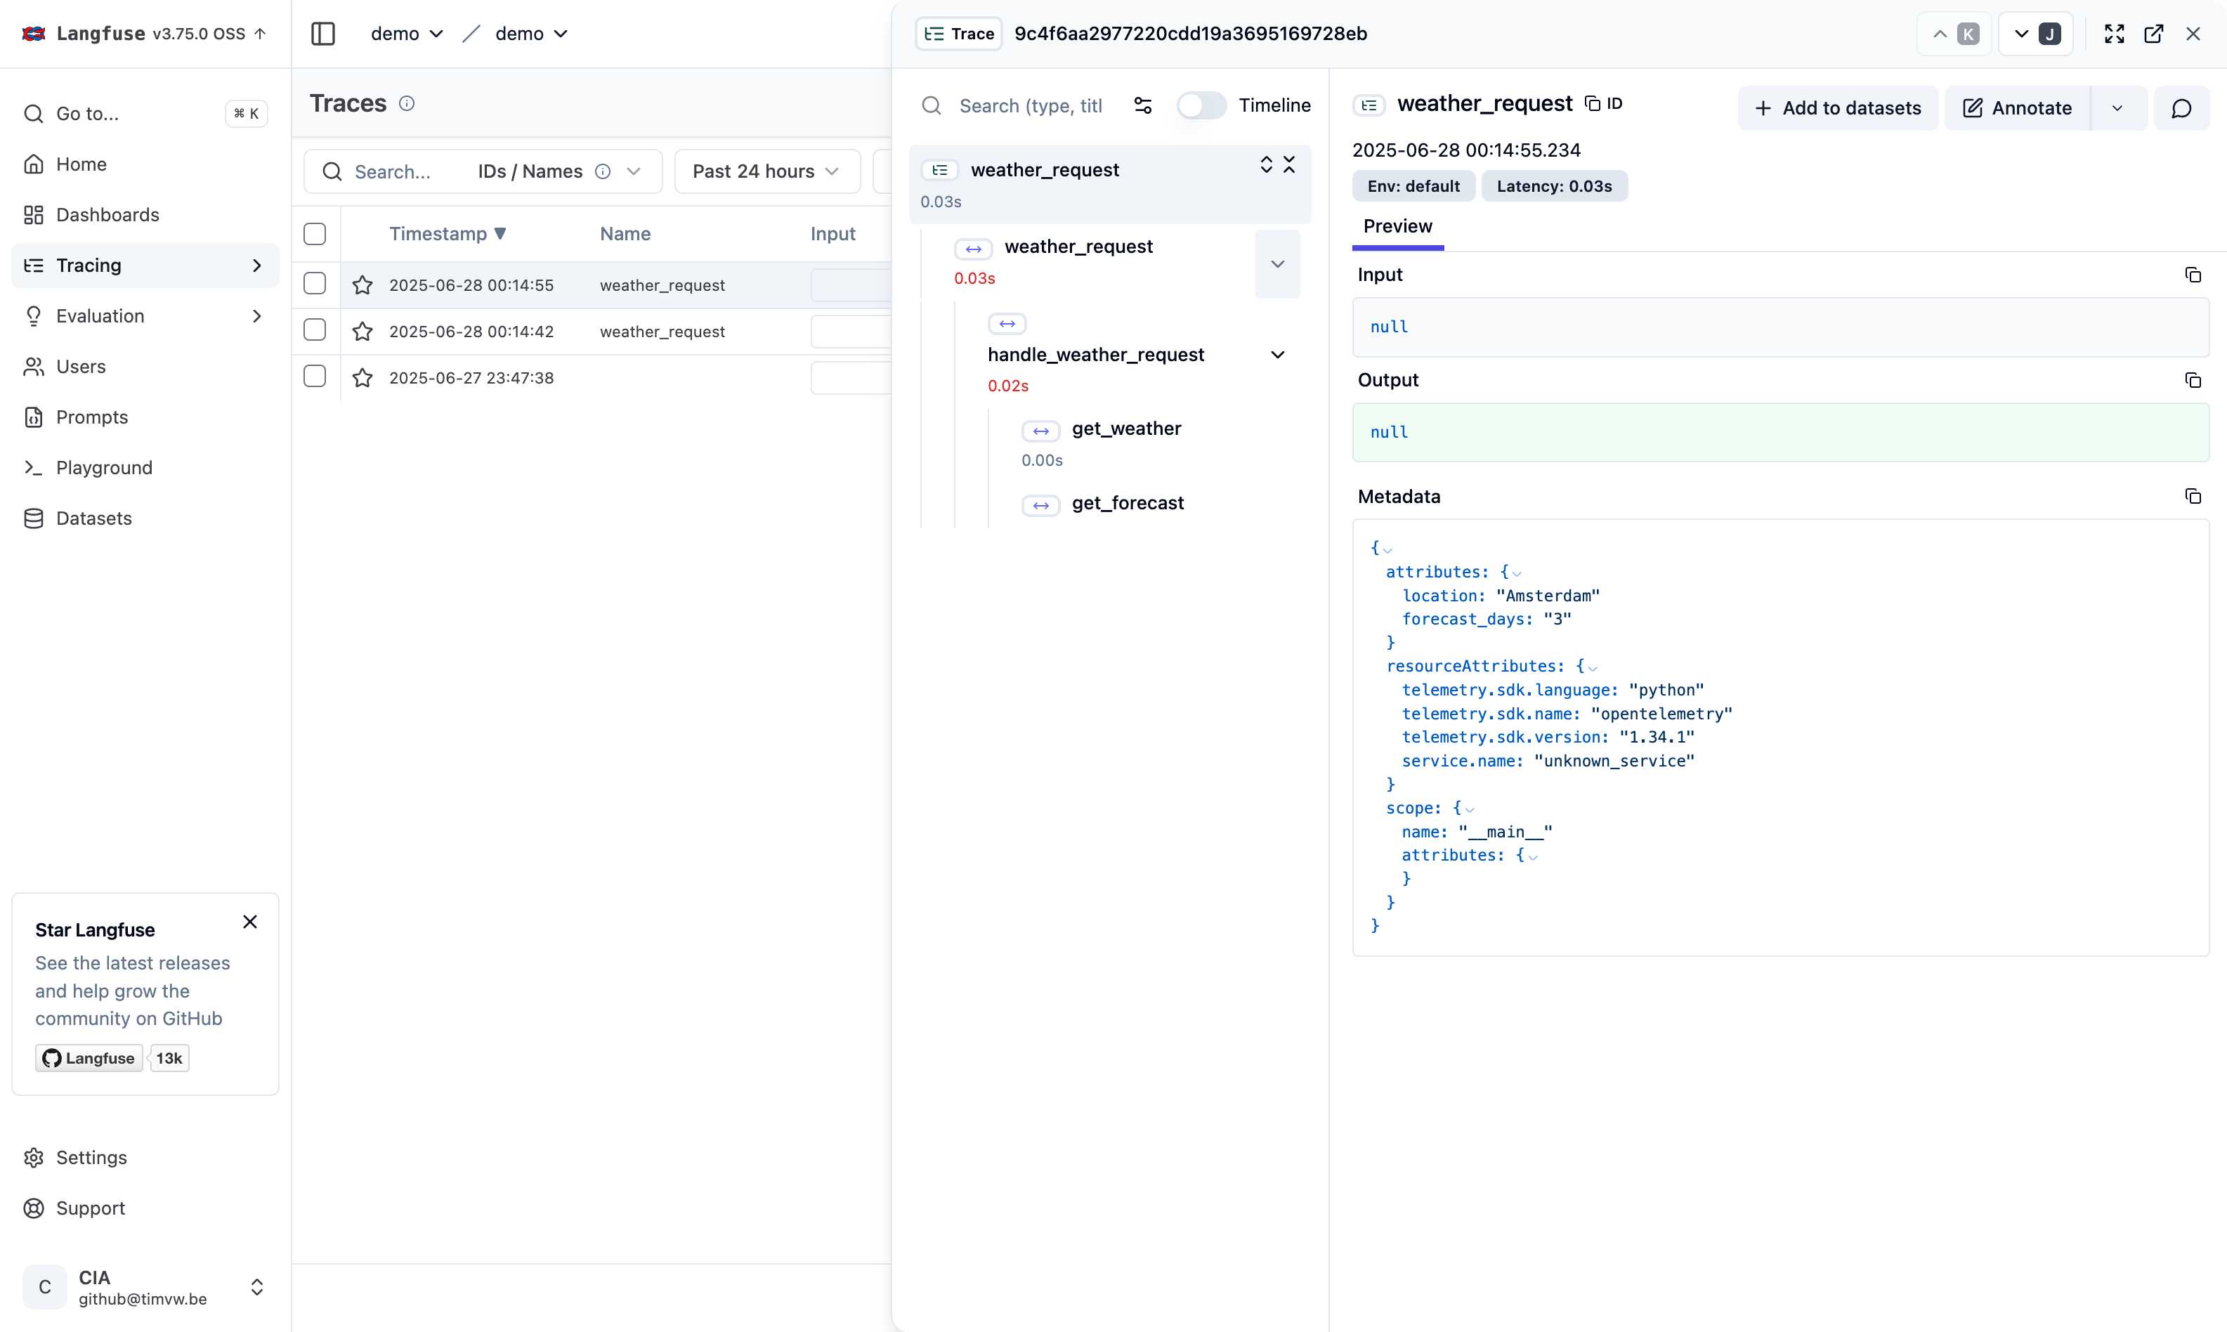Star the 23:47:38 trace
This screenshot has height=1332, width=2227.
click(363, 378)
